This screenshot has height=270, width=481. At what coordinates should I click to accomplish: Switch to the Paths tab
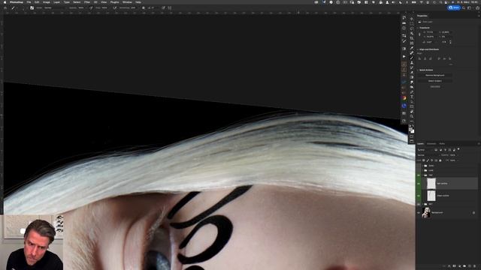click(442, 143)
